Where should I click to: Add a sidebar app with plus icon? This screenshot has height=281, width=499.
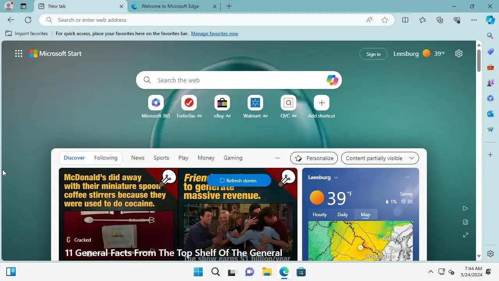[x=490, y=155]
